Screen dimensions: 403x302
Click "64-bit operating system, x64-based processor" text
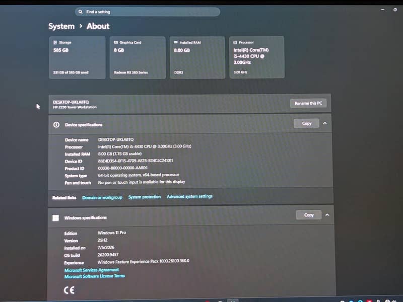[x=139, y=175]
